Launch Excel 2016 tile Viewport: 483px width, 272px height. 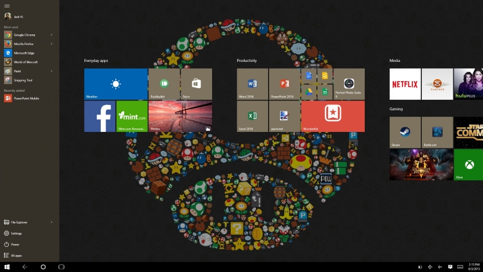252,116
